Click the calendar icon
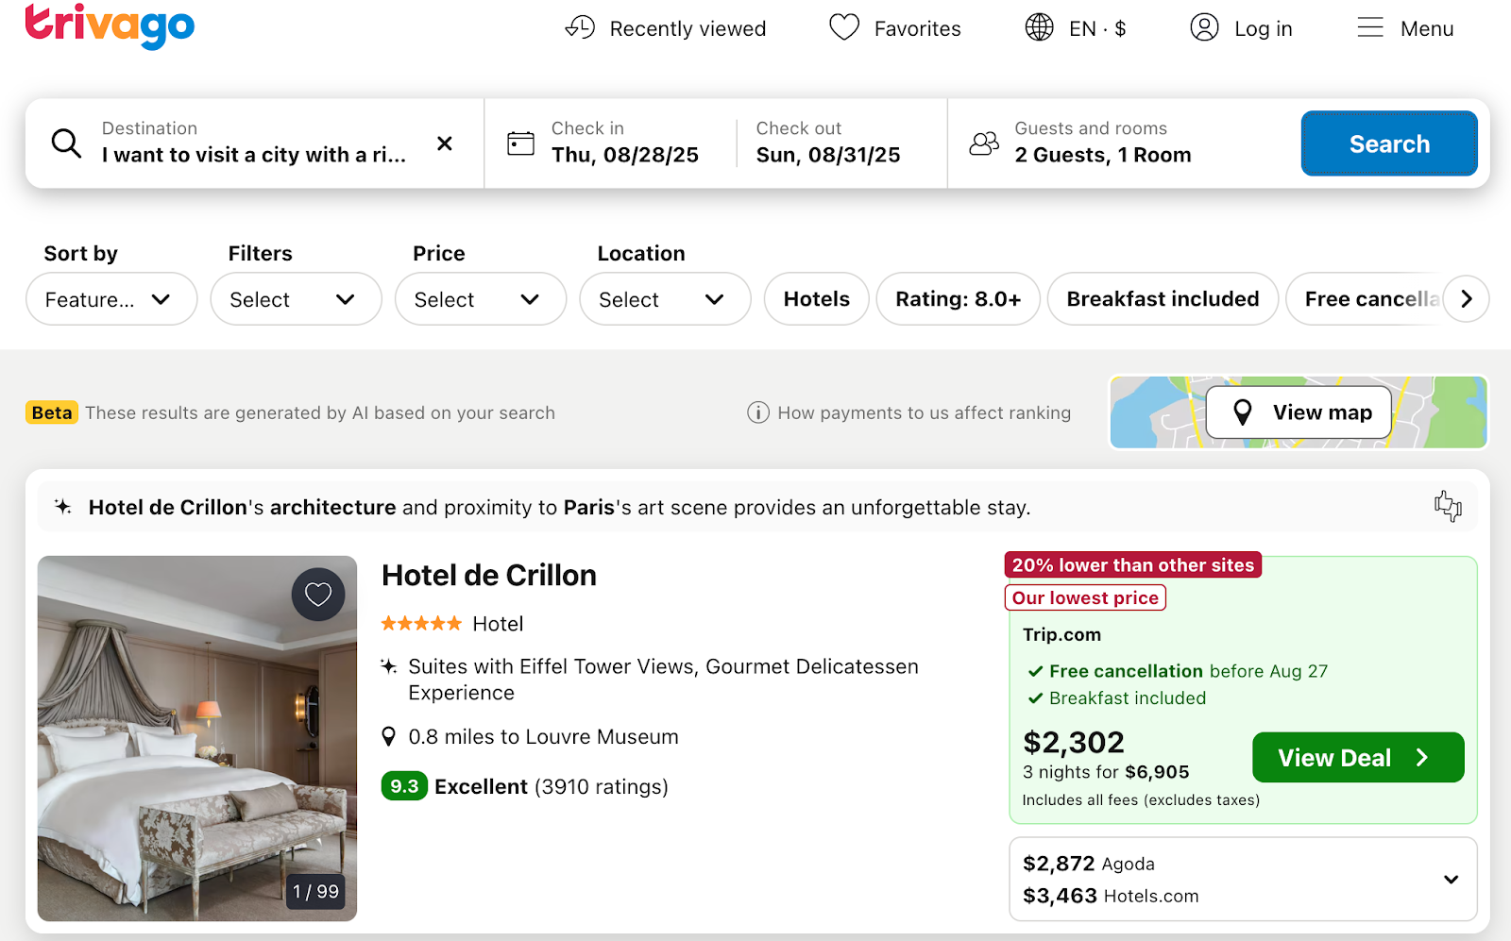 pos(520,143)
